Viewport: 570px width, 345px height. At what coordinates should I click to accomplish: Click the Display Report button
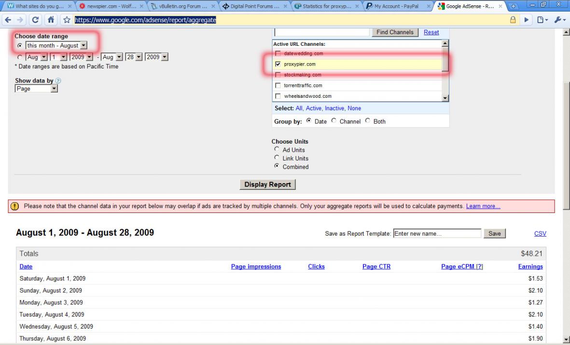point(267,184)
